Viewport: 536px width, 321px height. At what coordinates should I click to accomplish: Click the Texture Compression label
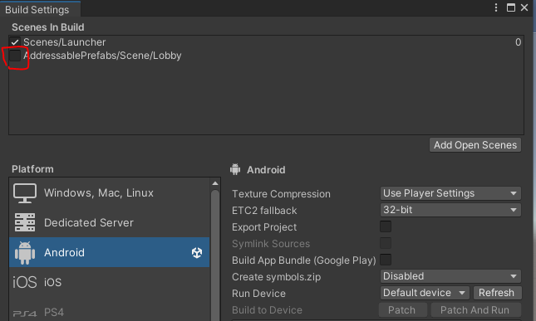point(281,194)
